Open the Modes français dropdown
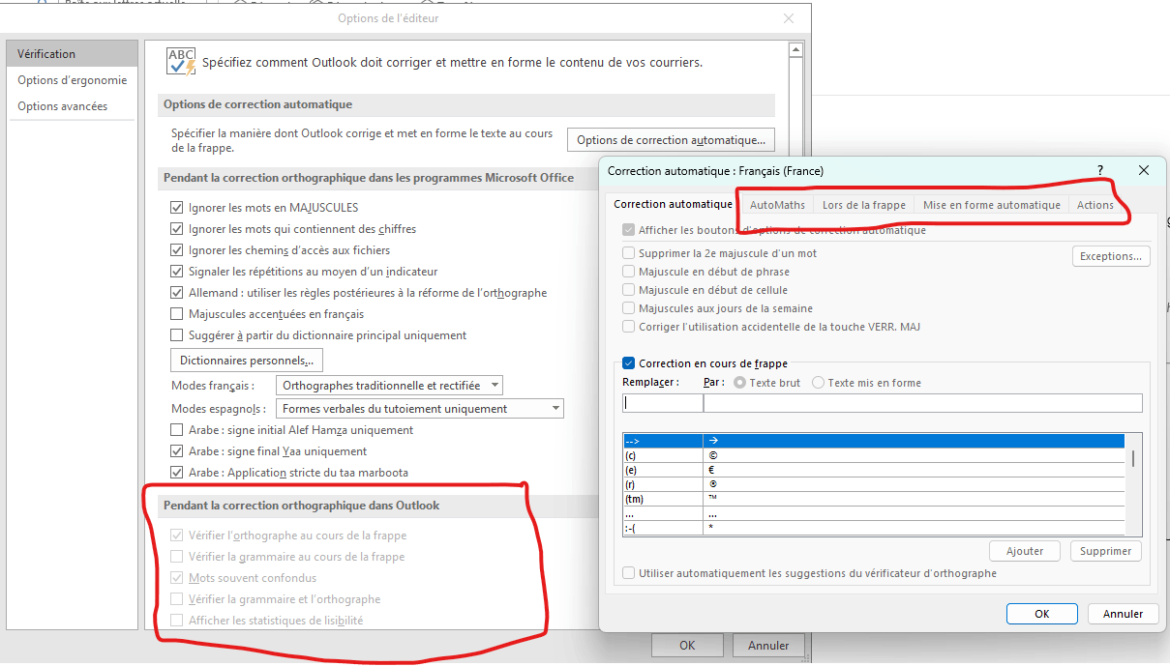 click(x=390, y=386)
